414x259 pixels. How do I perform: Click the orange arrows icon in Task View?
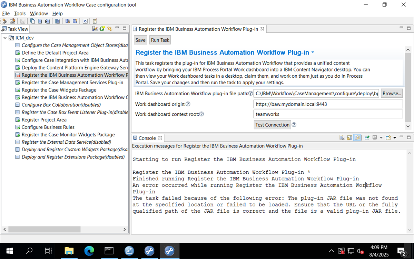click(x=110, y=29)
